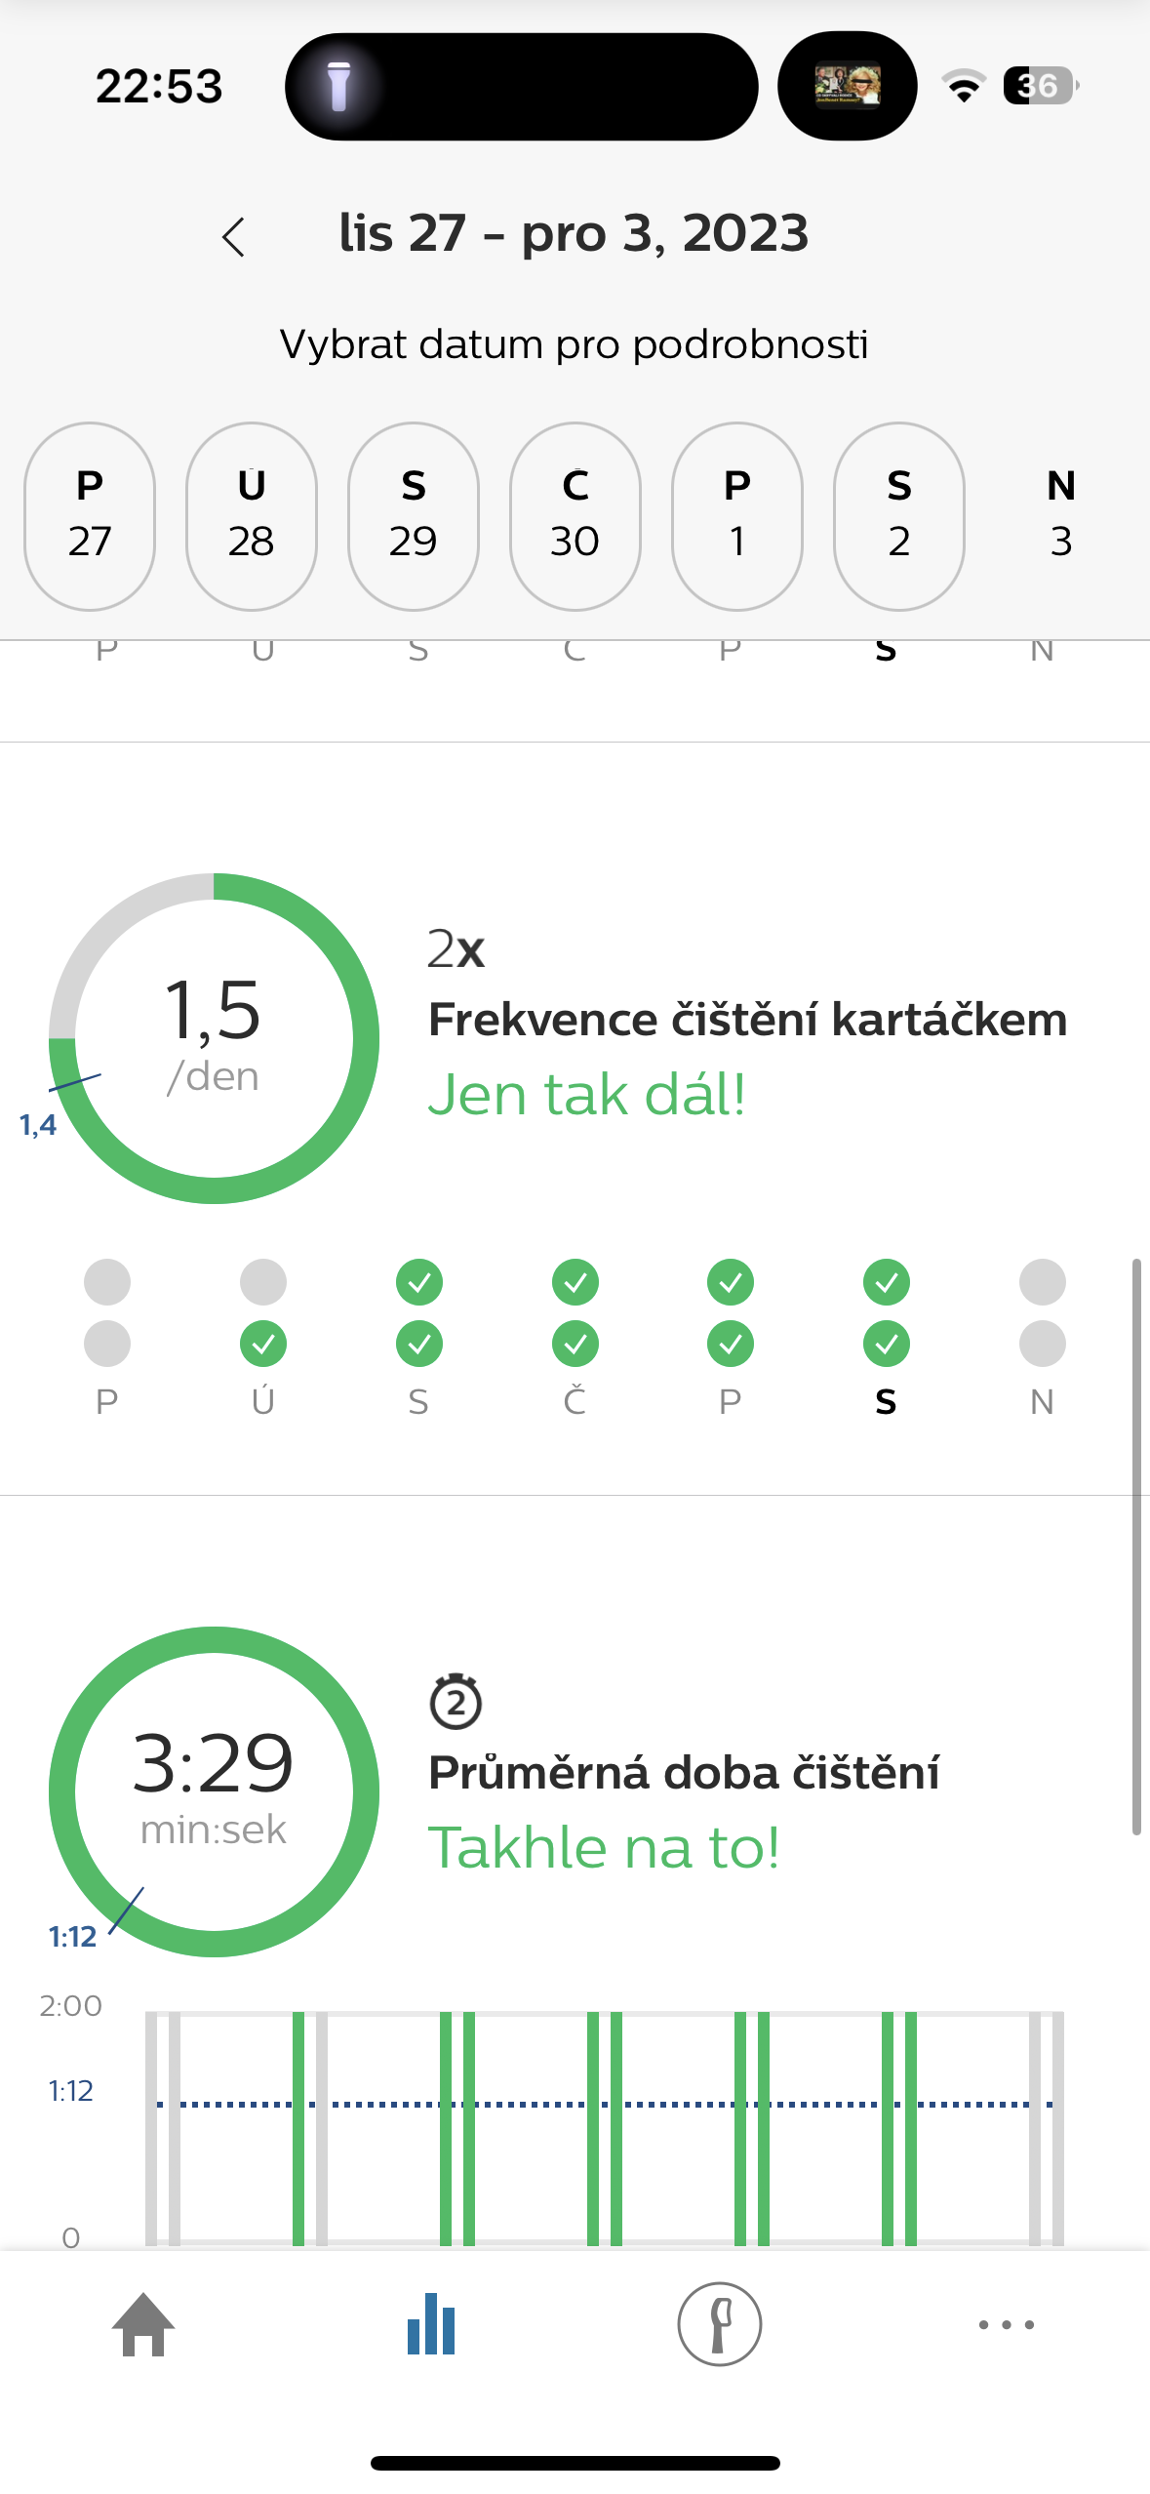Select Sunday 3 in the date row
1150x2494 pixels.
[1060, 516]
